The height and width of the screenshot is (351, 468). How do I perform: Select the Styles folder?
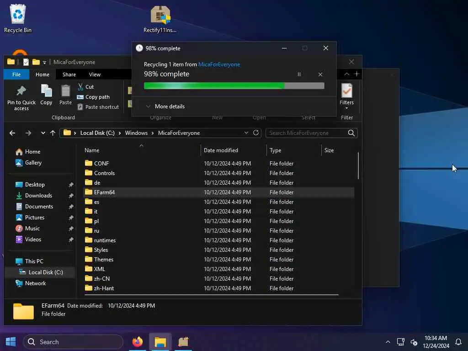point(218,250)
